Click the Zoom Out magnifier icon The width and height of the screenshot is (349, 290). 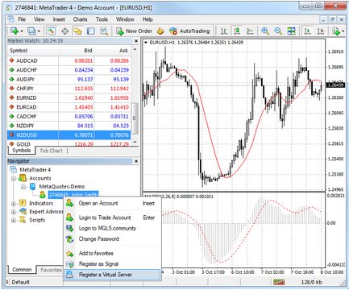pyautogui.click(x=278, y=31)
